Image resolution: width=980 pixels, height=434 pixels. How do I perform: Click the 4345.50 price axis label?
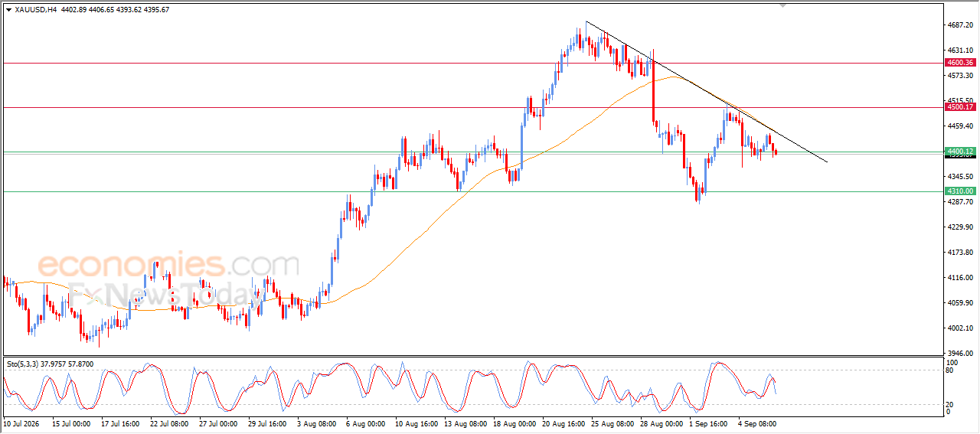pos(959,176)
